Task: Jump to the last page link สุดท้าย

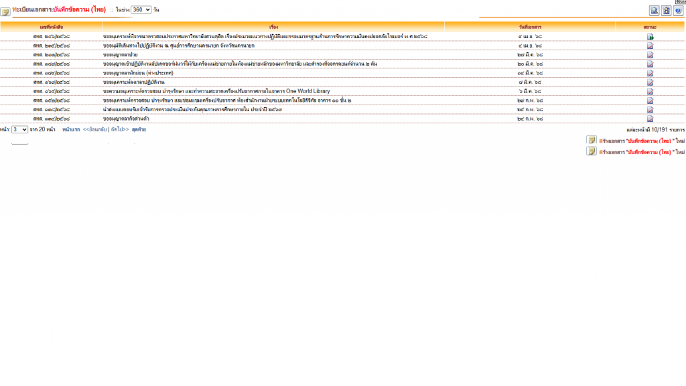Action: 139,129
